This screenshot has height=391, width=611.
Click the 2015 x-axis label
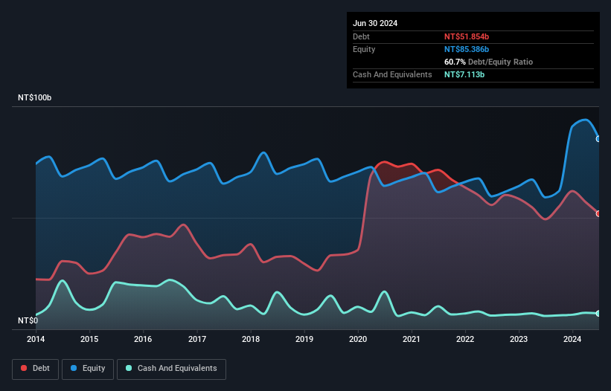point(89,339)
